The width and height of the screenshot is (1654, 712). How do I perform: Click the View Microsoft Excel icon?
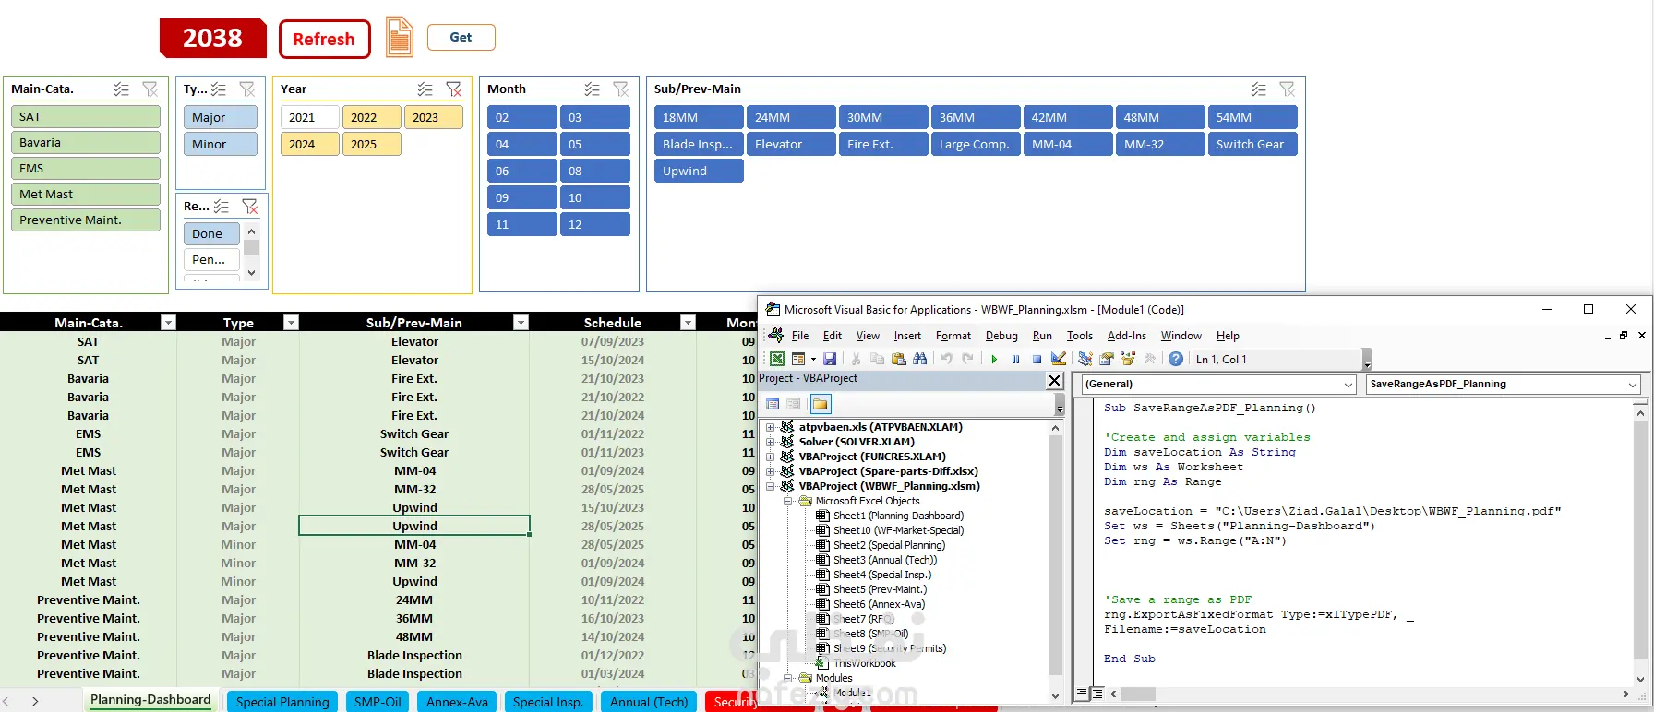tap(777, 360)
